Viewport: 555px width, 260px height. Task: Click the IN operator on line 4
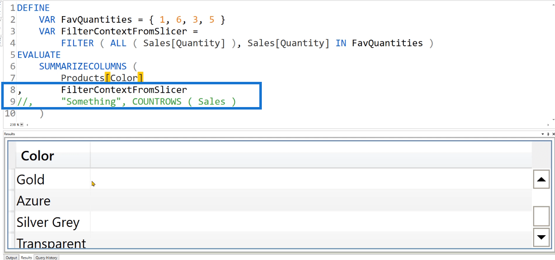(x=341, y=43)
